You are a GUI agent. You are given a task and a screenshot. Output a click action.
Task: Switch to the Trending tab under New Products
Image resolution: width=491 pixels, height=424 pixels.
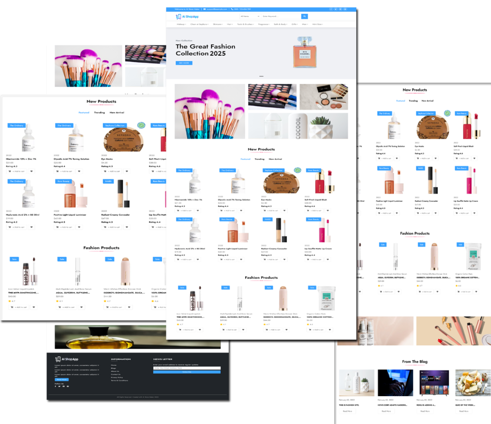259,159
